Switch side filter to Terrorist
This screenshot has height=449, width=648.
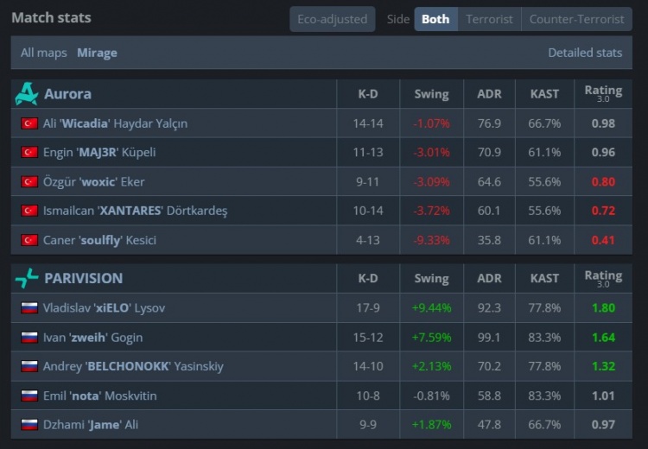pos(489,19)
